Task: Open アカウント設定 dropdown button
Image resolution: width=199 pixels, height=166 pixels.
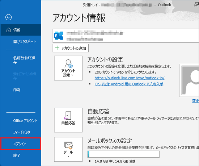Action: (68, 68)
